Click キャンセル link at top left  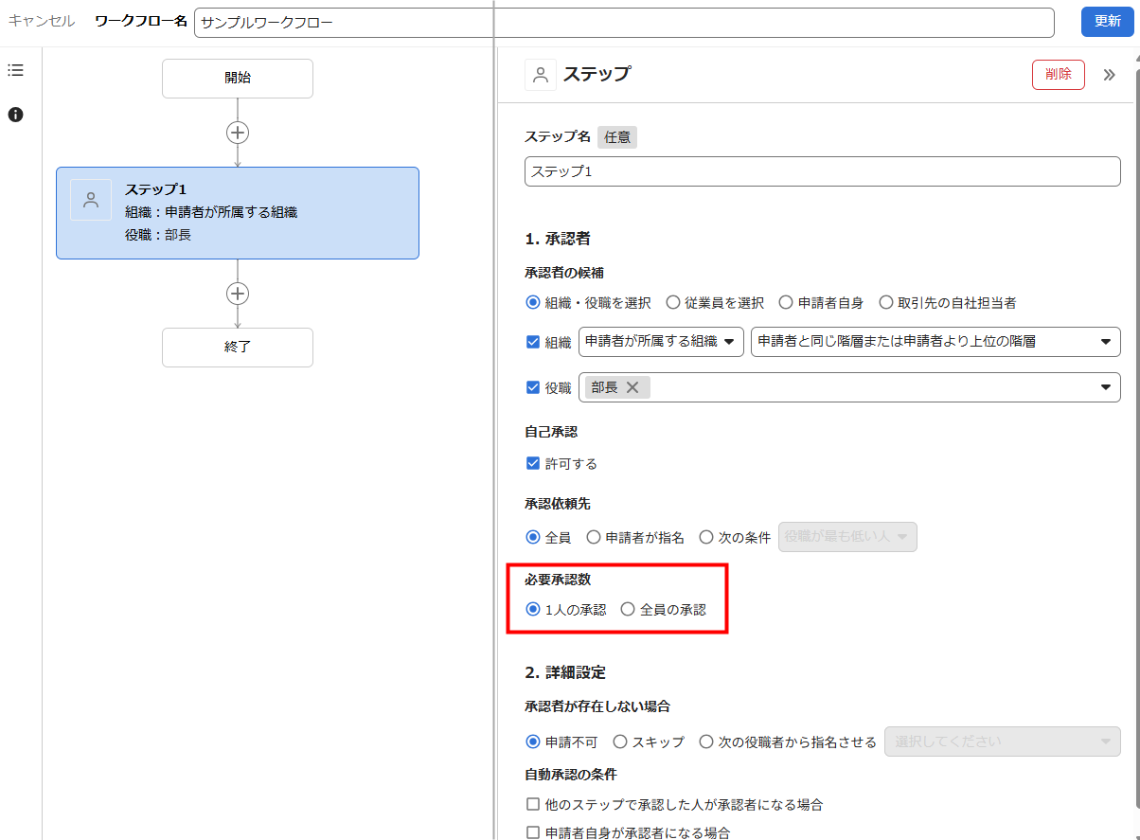click(42, 21)
